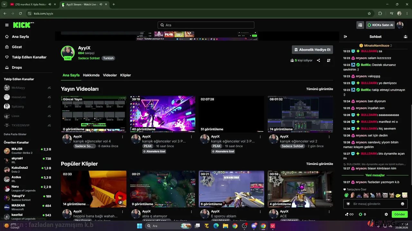Open the channel points icon below chat

tap(349, 214)
